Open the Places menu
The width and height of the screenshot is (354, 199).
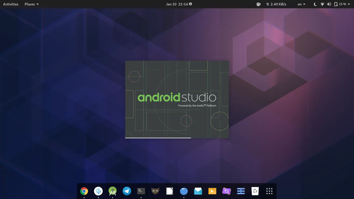[x=32, y=4]
